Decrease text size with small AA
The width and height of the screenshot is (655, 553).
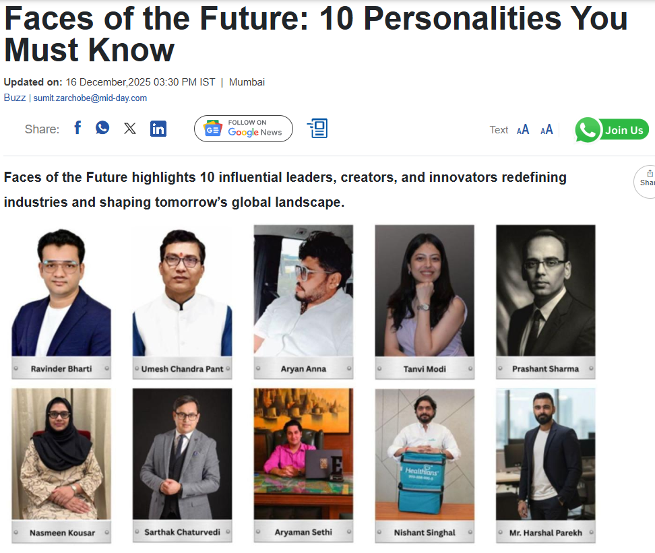click(523, 130)
